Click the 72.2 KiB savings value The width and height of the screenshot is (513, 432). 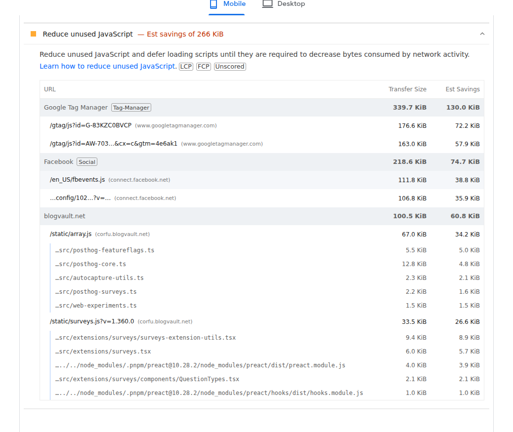click(467, 126)
